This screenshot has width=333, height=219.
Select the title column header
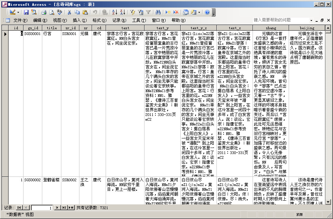51,28
